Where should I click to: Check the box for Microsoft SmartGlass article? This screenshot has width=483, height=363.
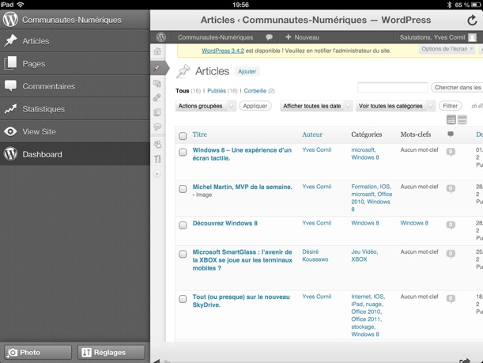pyautogui.click(x=183, y=254)
